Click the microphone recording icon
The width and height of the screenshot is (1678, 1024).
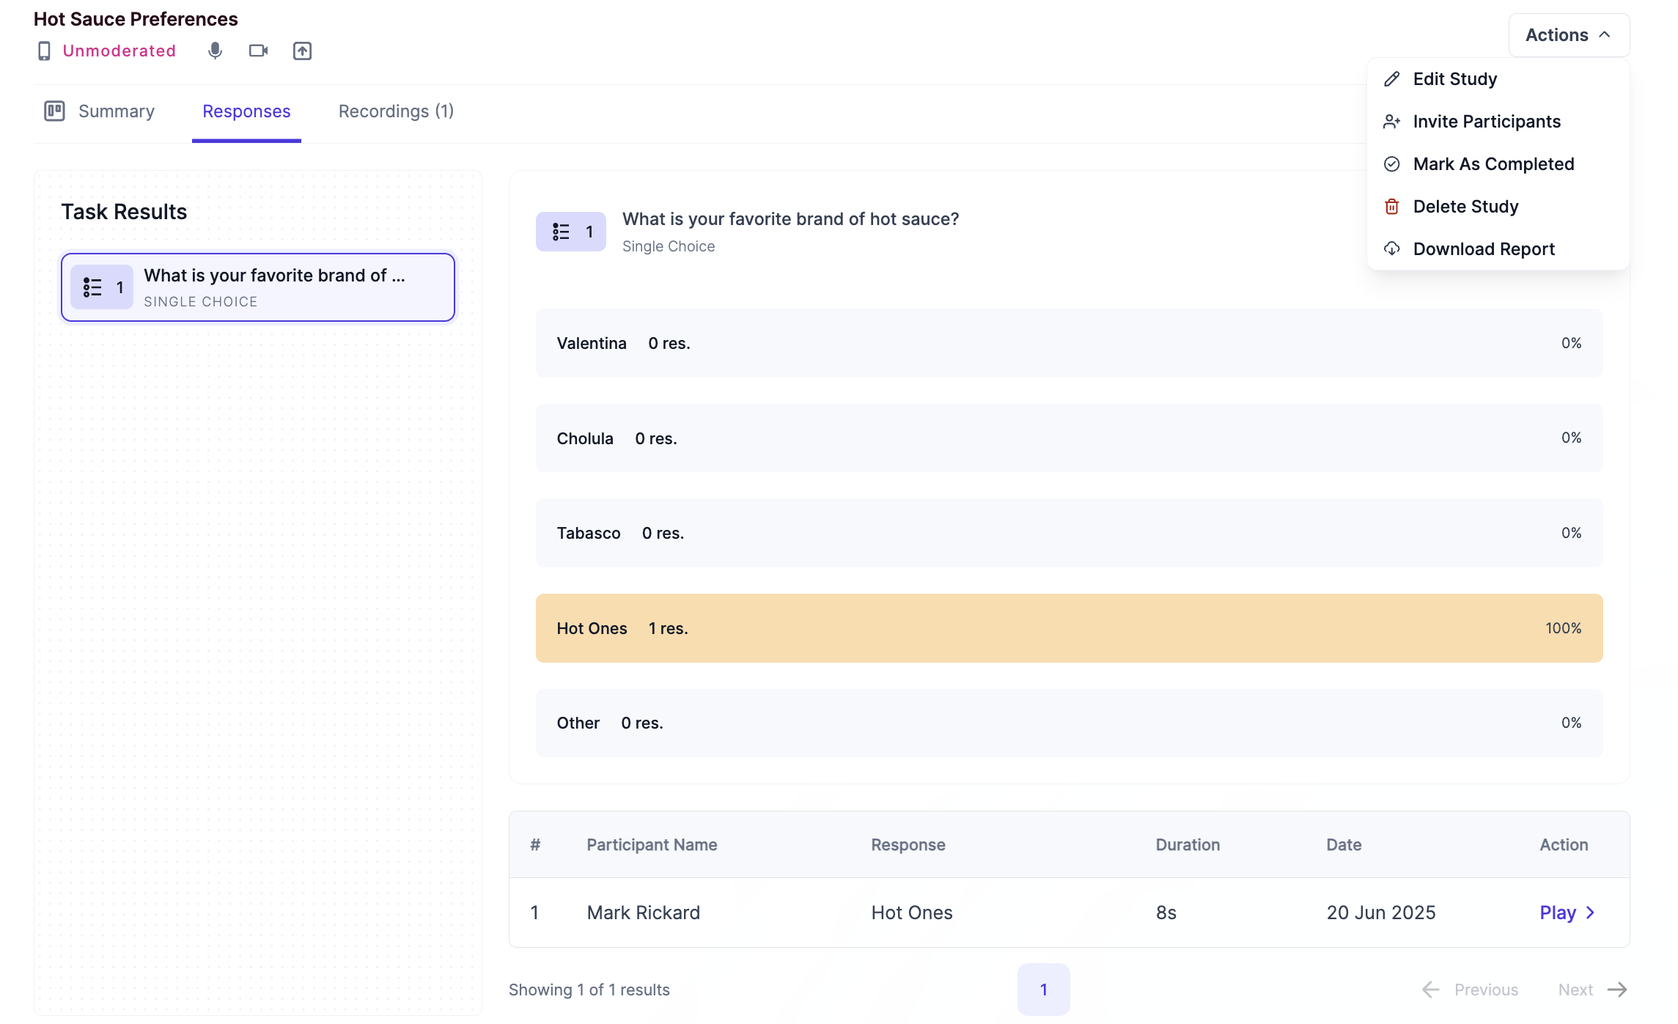[215, 51]
